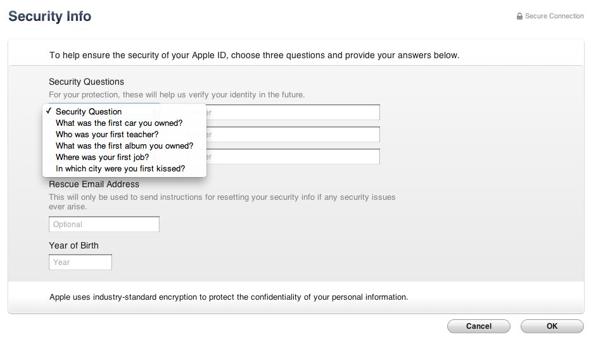
Task: Select 'Where was your first job?' question
Action: click(x=124, y=157)
